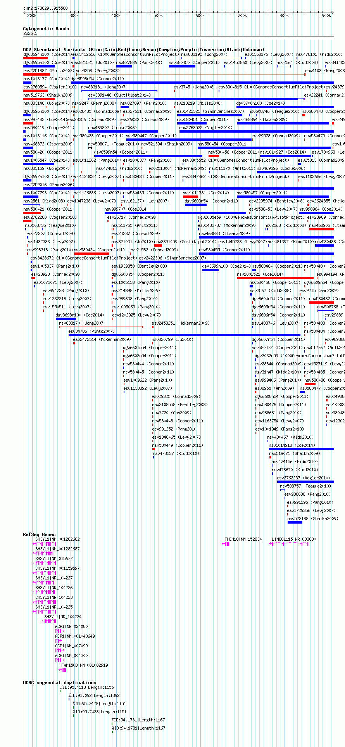Open variant dgv3698n100 (Coe2014)
The height and width of the screenshot is (747, 345).
tap(80, 315)
